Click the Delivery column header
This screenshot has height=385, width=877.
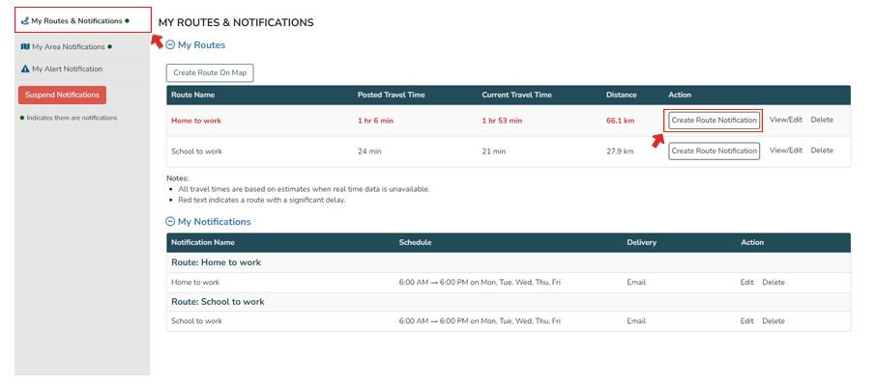(641, 243)
